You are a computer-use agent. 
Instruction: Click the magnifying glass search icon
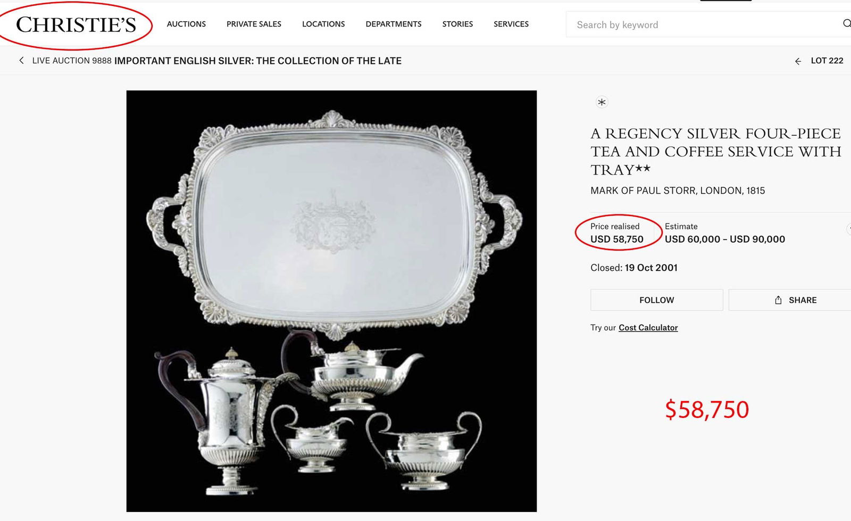tap(847, 23)
